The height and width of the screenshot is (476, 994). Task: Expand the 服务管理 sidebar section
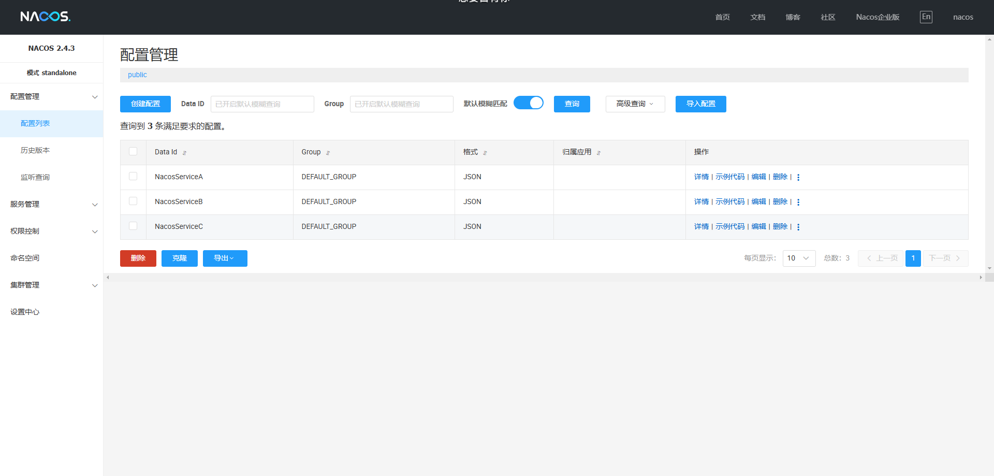(52, 205)
